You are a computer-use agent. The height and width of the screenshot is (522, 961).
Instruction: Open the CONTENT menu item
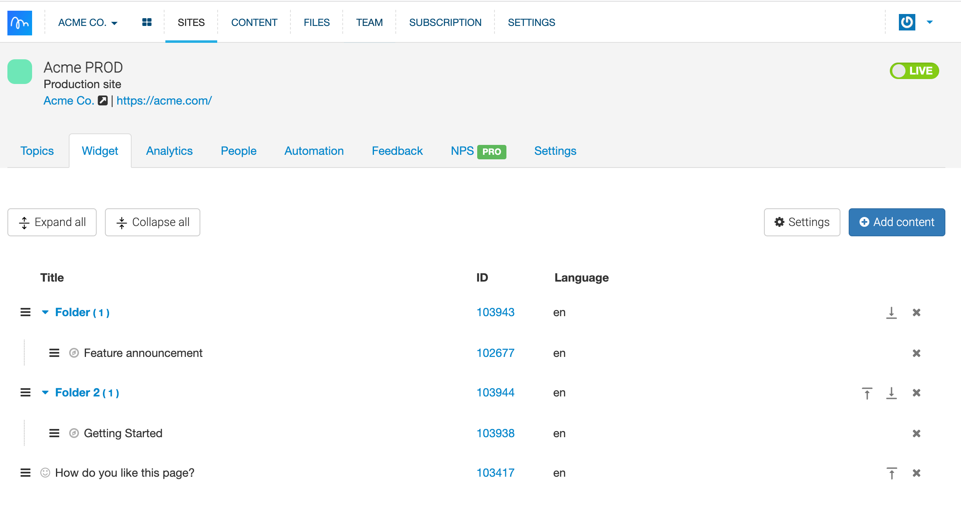(254, 23)
